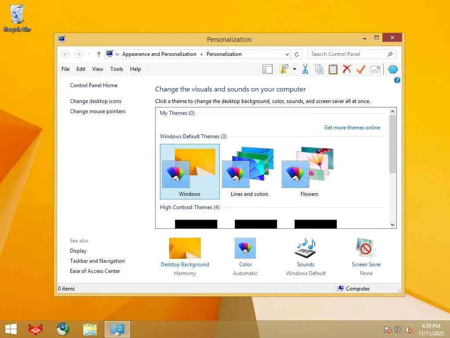This screenshot has width=450, height=338.
Task: Open Taskbar and Navigation link
Action: point(97,261)
